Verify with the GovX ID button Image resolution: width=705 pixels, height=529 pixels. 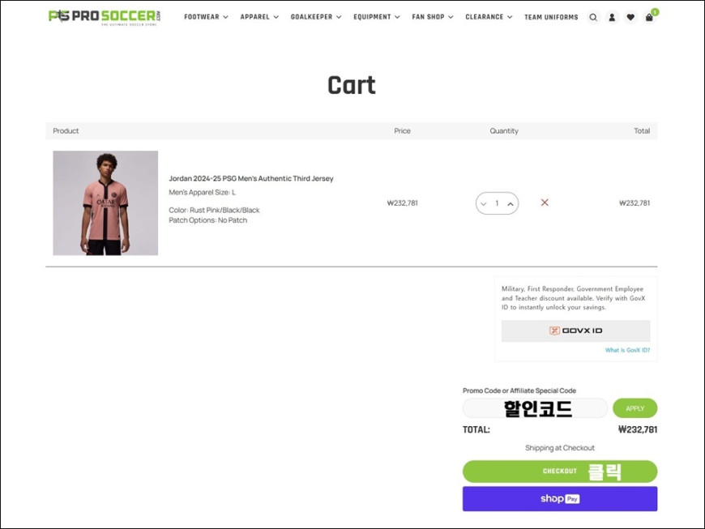[x=575, y=331]
